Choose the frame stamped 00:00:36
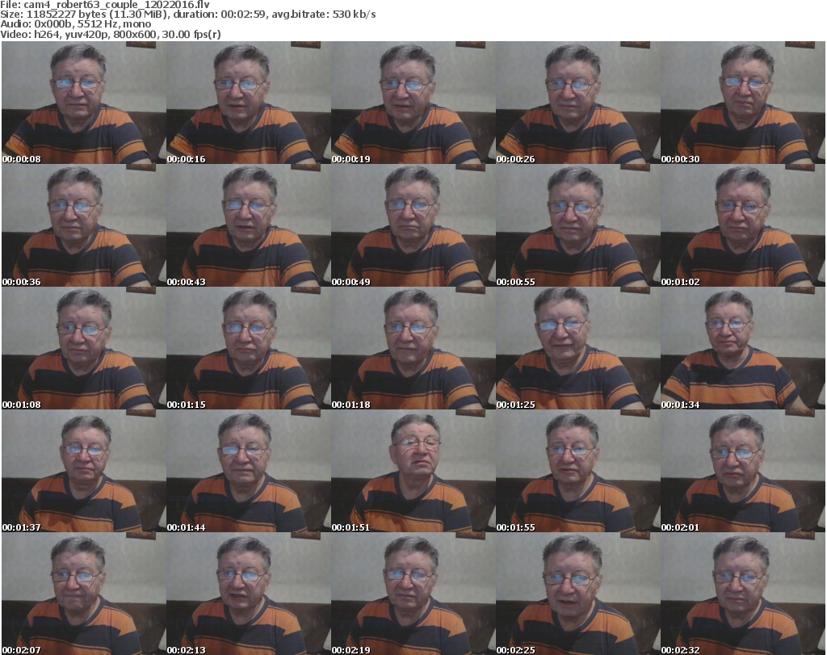The width and height of the screenshot is (827, 655). pos(84,225)
